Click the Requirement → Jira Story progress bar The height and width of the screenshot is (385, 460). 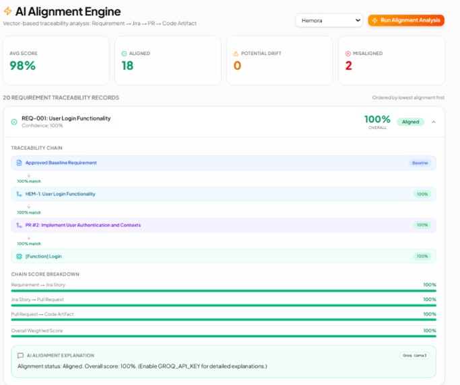click(x=224, y=291)
